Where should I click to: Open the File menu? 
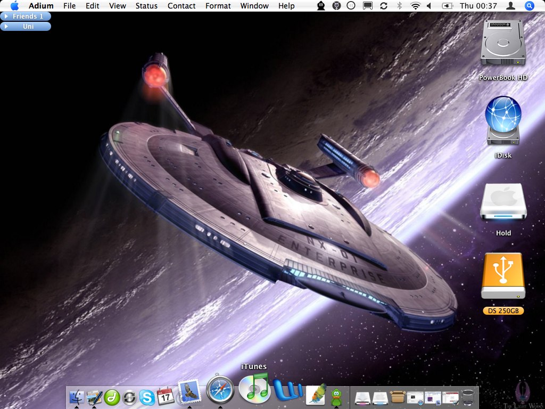pos(70,5)
